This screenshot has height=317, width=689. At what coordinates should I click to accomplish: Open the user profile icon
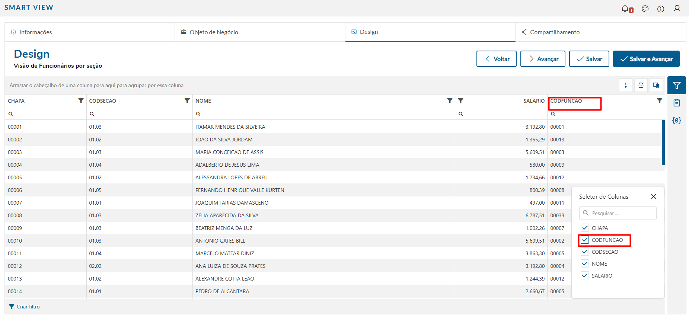[x=677, y=9]
